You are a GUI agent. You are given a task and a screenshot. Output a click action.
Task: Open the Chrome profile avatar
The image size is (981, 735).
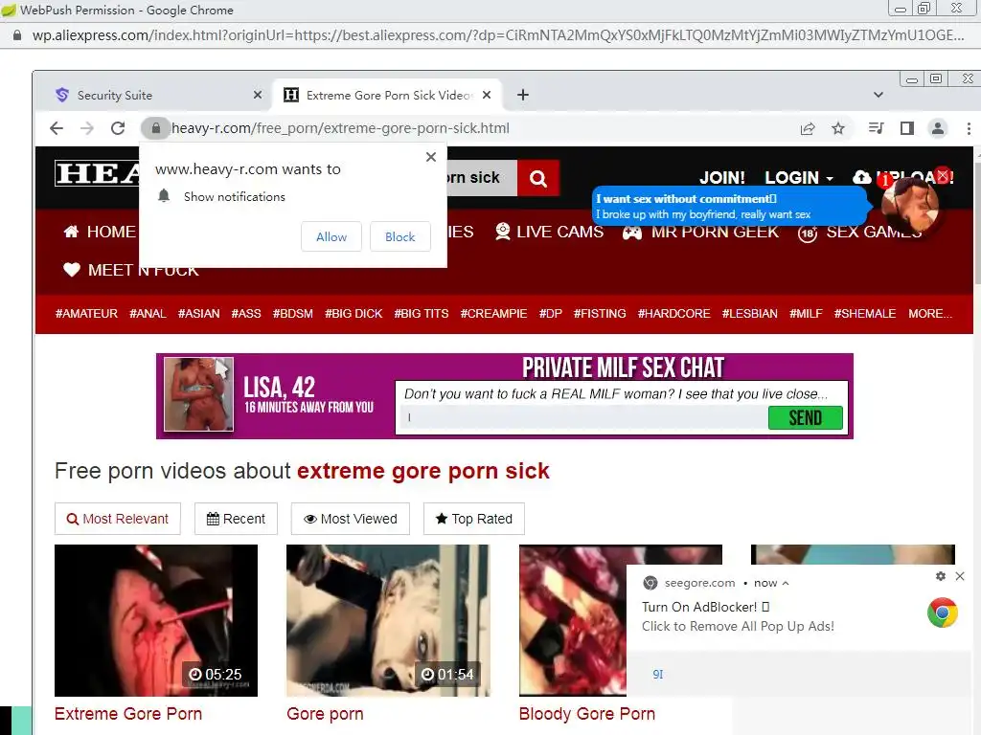pos(937,129)
